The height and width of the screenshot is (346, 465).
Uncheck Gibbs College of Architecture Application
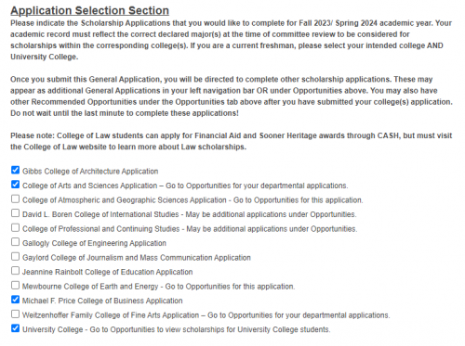click(x=15, y=170)
